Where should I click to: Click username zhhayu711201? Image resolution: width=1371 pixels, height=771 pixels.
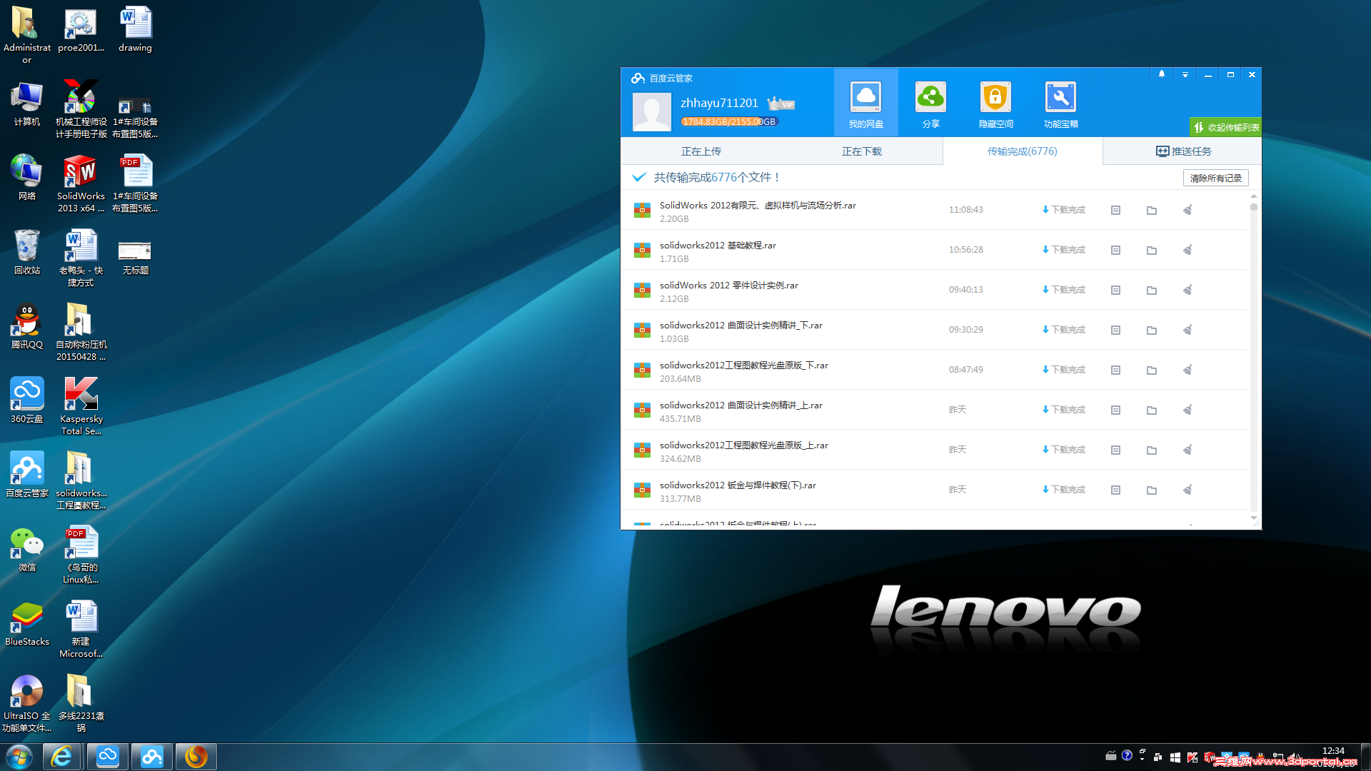point(718,103)
